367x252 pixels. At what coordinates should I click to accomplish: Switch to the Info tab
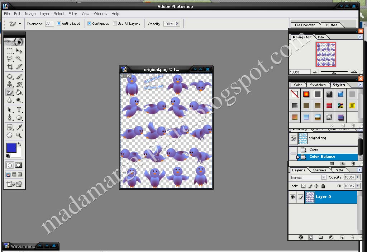coord(321,37)
